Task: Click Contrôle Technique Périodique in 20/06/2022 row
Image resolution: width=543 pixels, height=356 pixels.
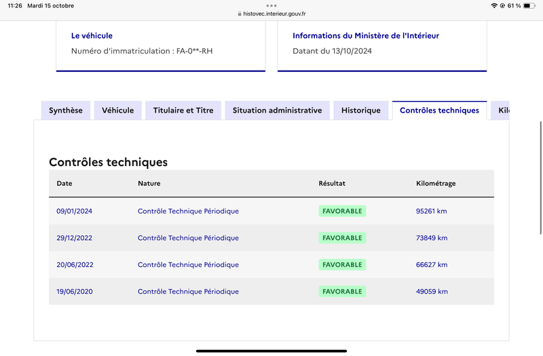Action: pos(189,264)
